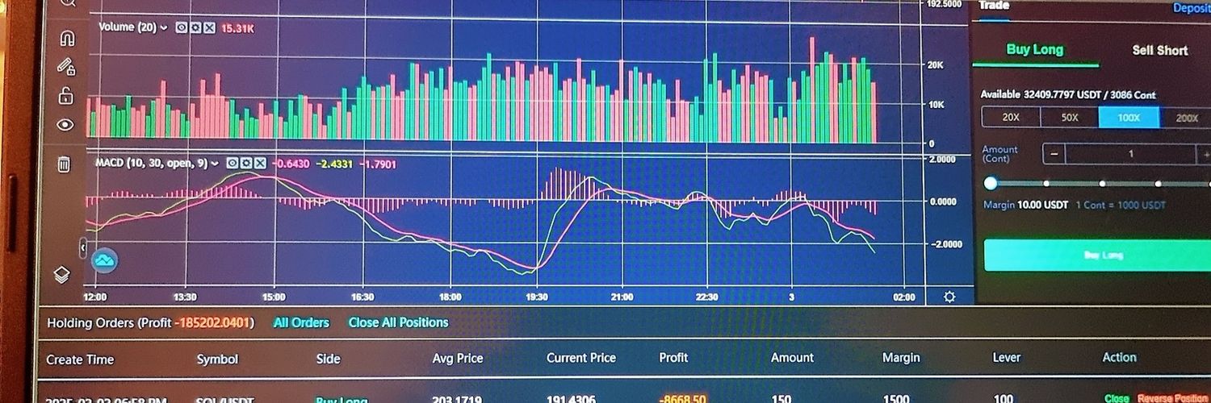Click the -0.6430 MACD value

(290, 164)
